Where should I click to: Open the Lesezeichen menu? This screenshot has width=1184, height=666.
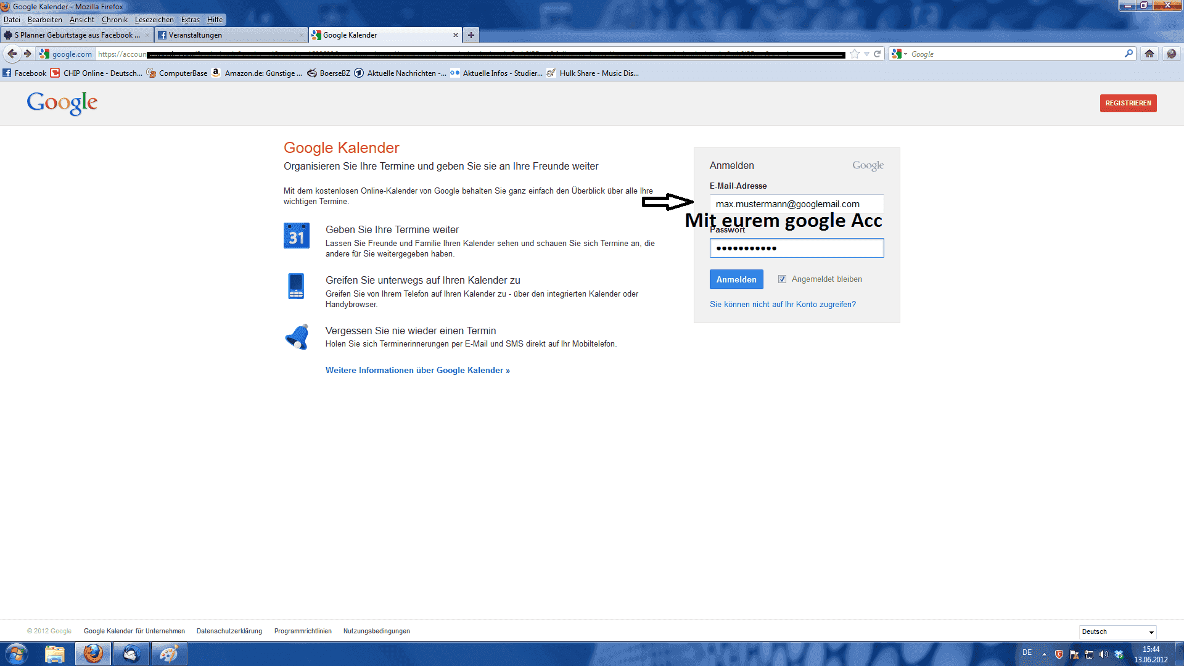click(x=154, y=20)
